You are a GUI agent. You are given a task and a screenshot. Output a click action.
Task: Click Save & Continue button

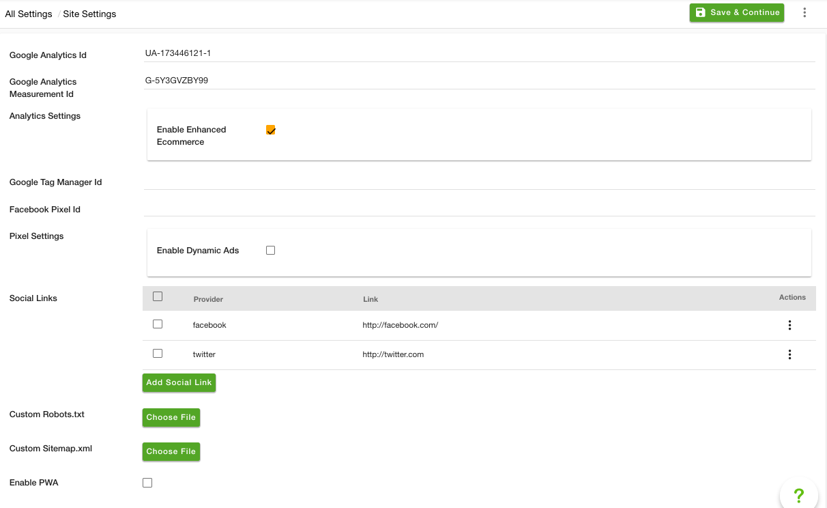click(x=737, y=12)
